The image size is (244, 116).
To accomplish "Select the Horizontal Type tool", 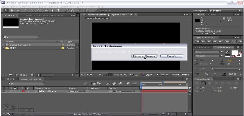I will coord(58,10).
